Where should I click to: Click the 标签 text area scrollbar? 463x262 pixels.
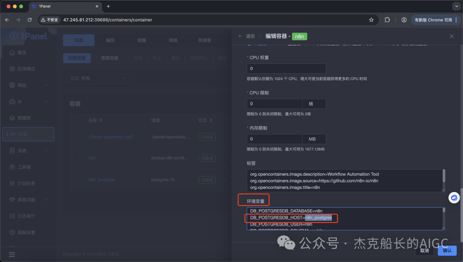pyautogui.click(x=444, y=176)
